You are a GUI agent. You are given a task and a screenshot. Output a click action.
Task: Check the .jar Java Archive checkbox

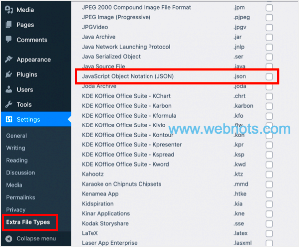(269, 37)
